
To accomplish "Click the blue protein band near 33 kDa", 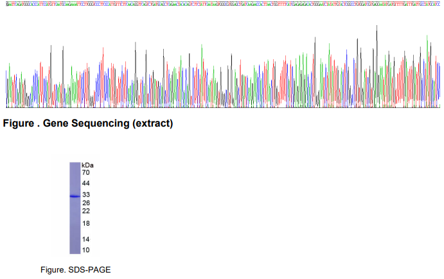I will pyautogui.click(x=75, y=196).
